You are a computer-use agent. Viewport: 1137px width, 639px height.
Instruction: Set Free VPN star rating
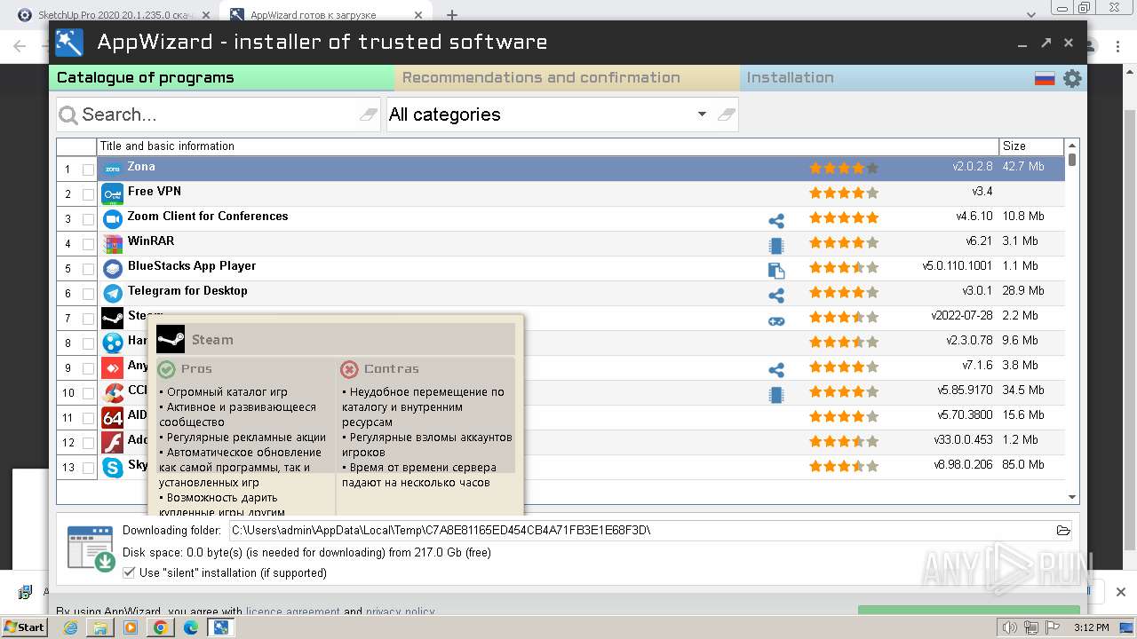pos(844,193)
